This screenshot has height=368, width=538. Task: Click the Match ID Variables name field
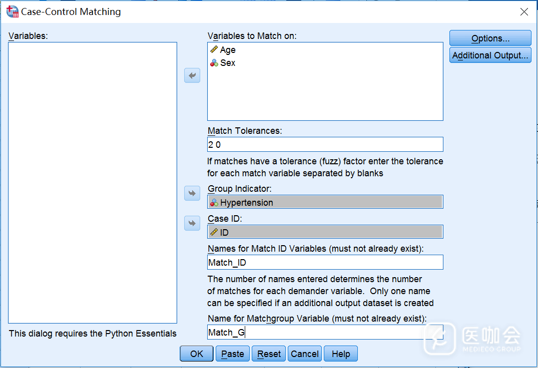tap(325, 262)
